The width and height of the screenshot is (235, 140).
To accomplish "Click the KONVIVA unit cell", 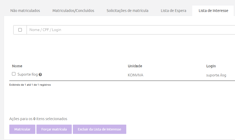I will 135,75.
